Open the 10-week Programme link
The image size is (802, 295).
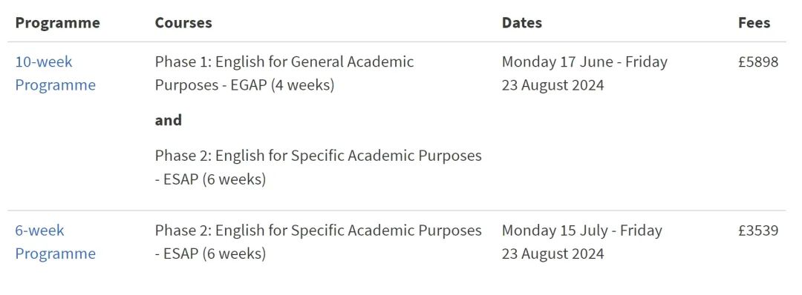pos(55,73)
